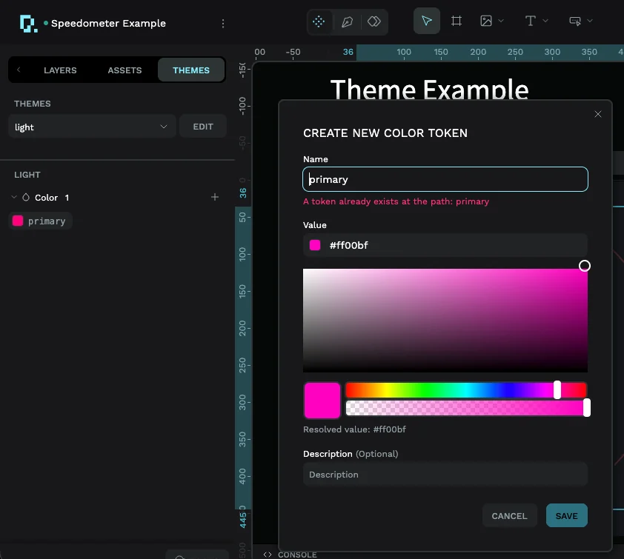This screenshot has width=624, height=559.
Task: Cancel the color token dialog
Action: coord(509,515)
